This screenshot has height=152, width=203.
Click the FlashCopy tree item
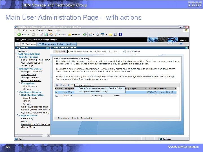(27, 119)
